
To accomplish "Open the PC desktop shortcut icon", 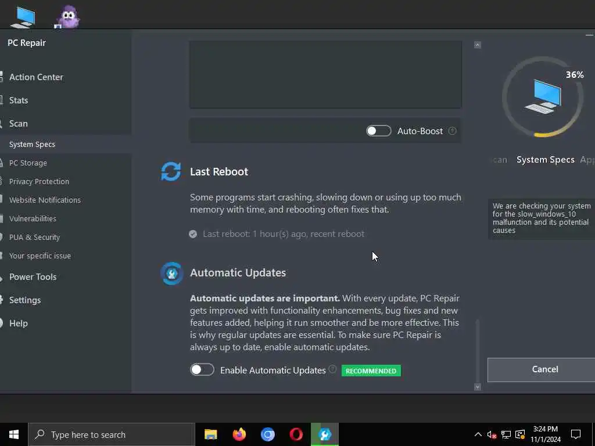I will pos(23,17).
